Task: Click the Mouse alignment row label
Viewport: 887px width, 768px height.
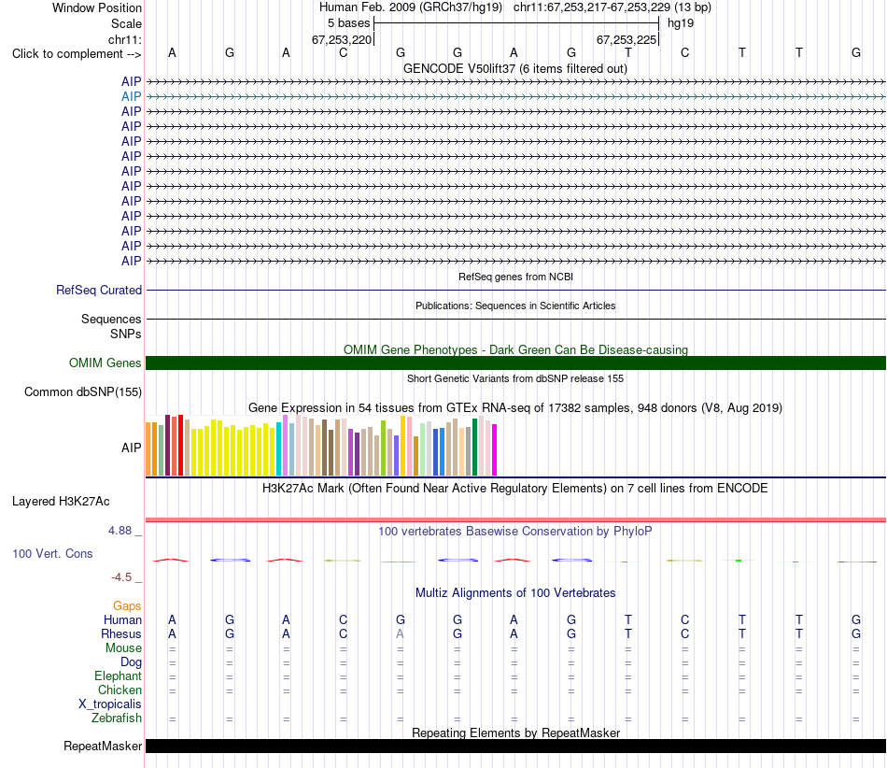Action: [123, 648]
